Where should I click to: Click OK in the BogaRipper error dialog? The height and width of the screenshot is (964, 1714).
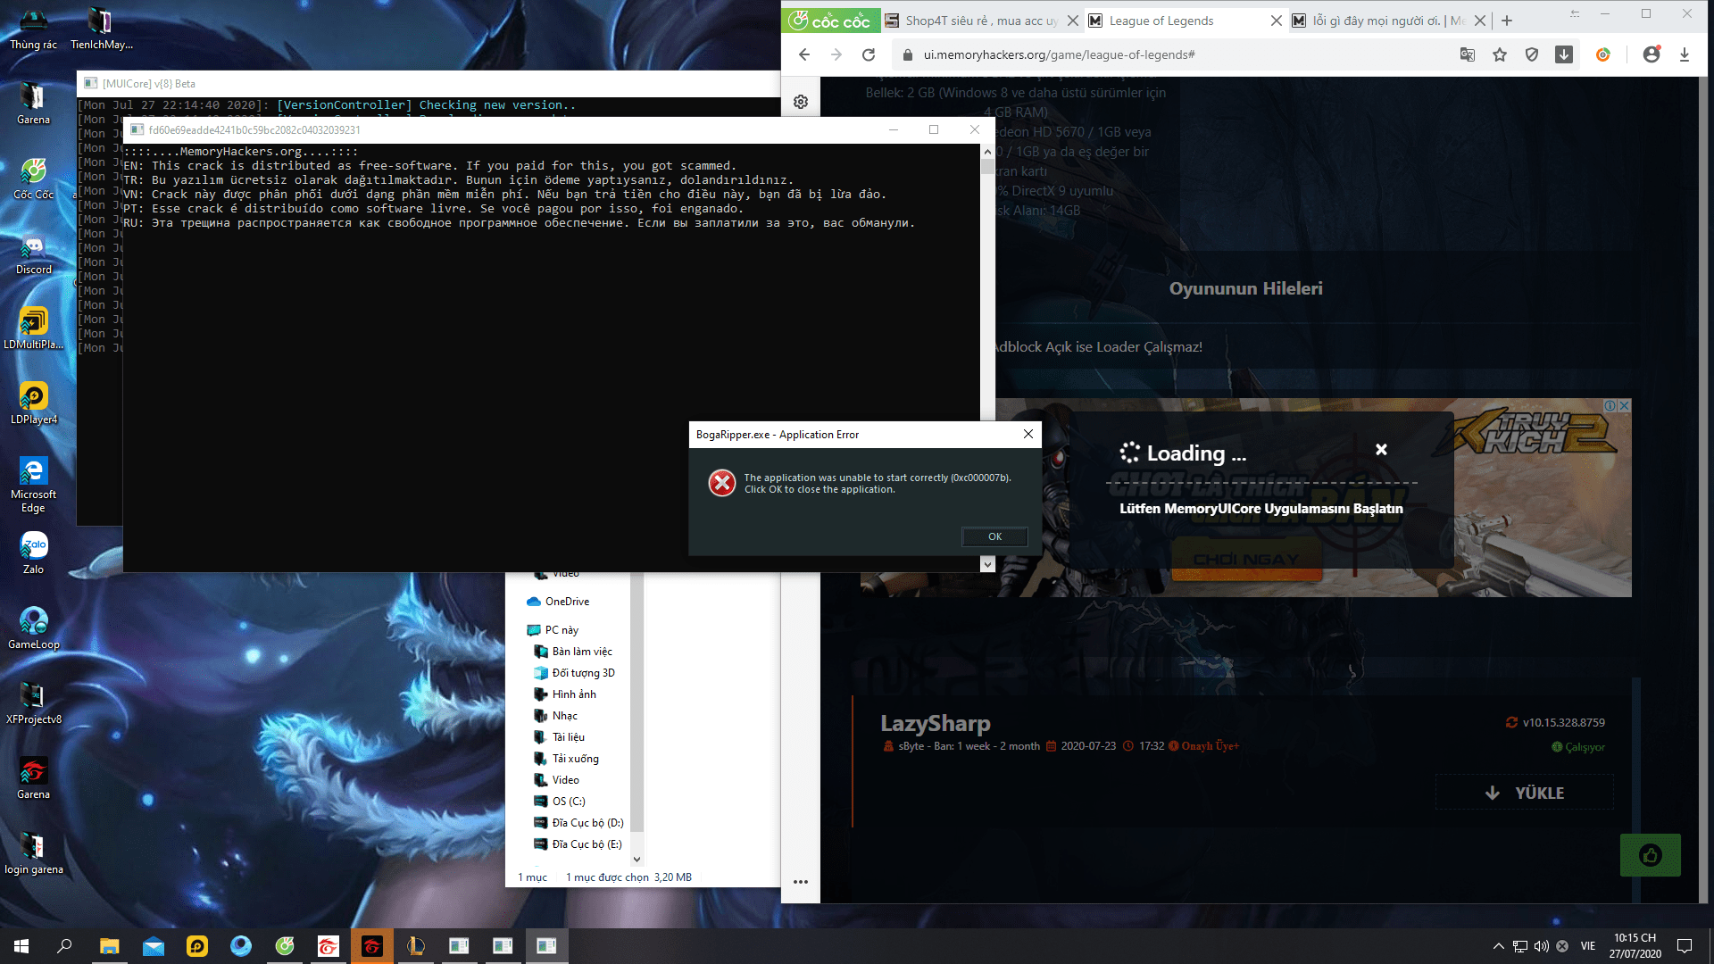point(994,536)
